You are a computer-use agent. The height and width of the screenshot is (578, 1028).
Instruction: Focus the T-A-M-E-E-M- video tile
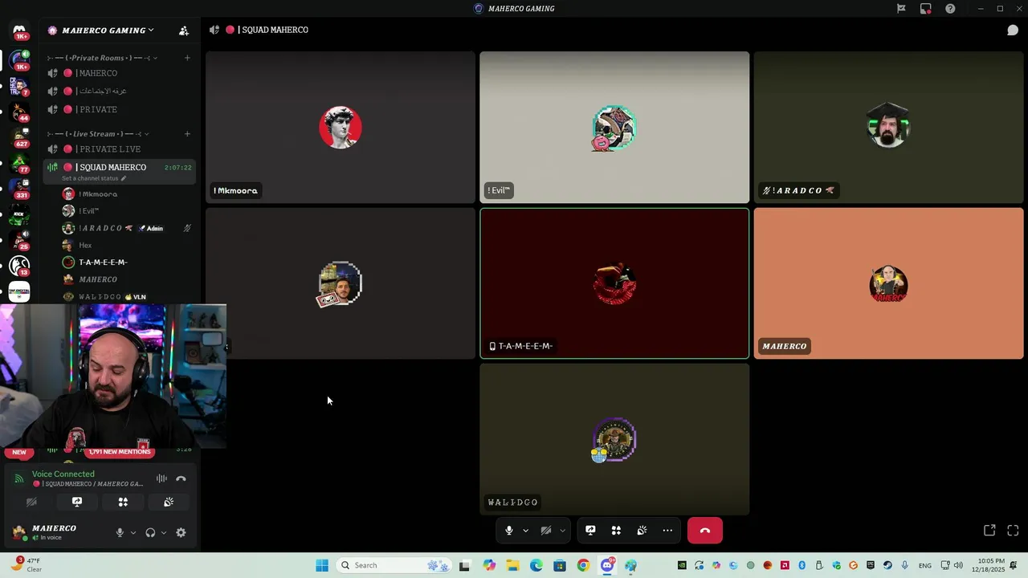point(614,283)
